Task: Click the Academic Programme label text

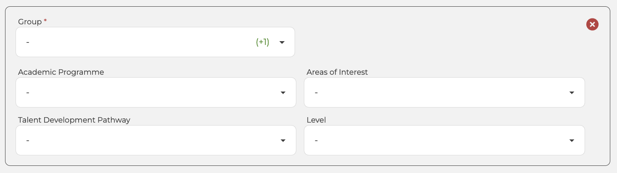Action: coord(61,72)
